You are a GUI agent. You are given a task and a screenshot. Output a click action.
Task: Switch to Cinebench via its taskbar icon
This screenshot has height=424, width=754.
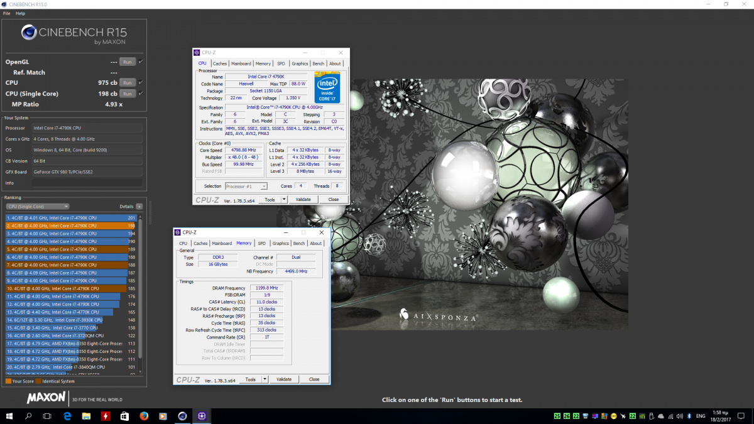coord(182,416)
